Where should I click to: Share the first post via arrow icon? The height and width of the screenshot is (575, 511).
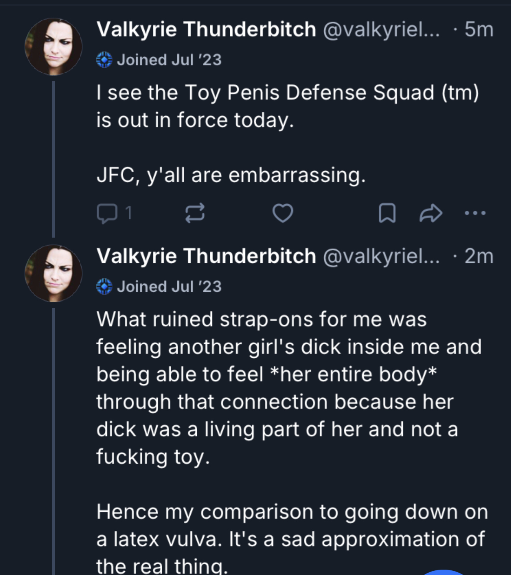pyautogui.click(x=431, y=213)
